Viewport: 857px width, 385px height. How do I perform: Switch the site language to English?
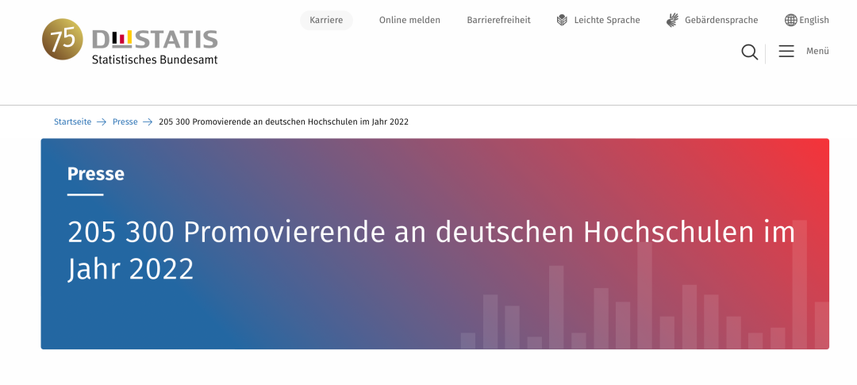pyautogui.click(x=814, y=20)
